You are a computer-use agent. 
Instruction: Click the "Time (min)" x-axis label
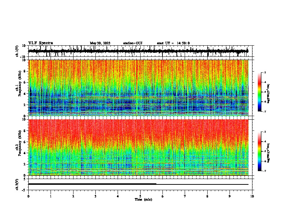point(143,200)
